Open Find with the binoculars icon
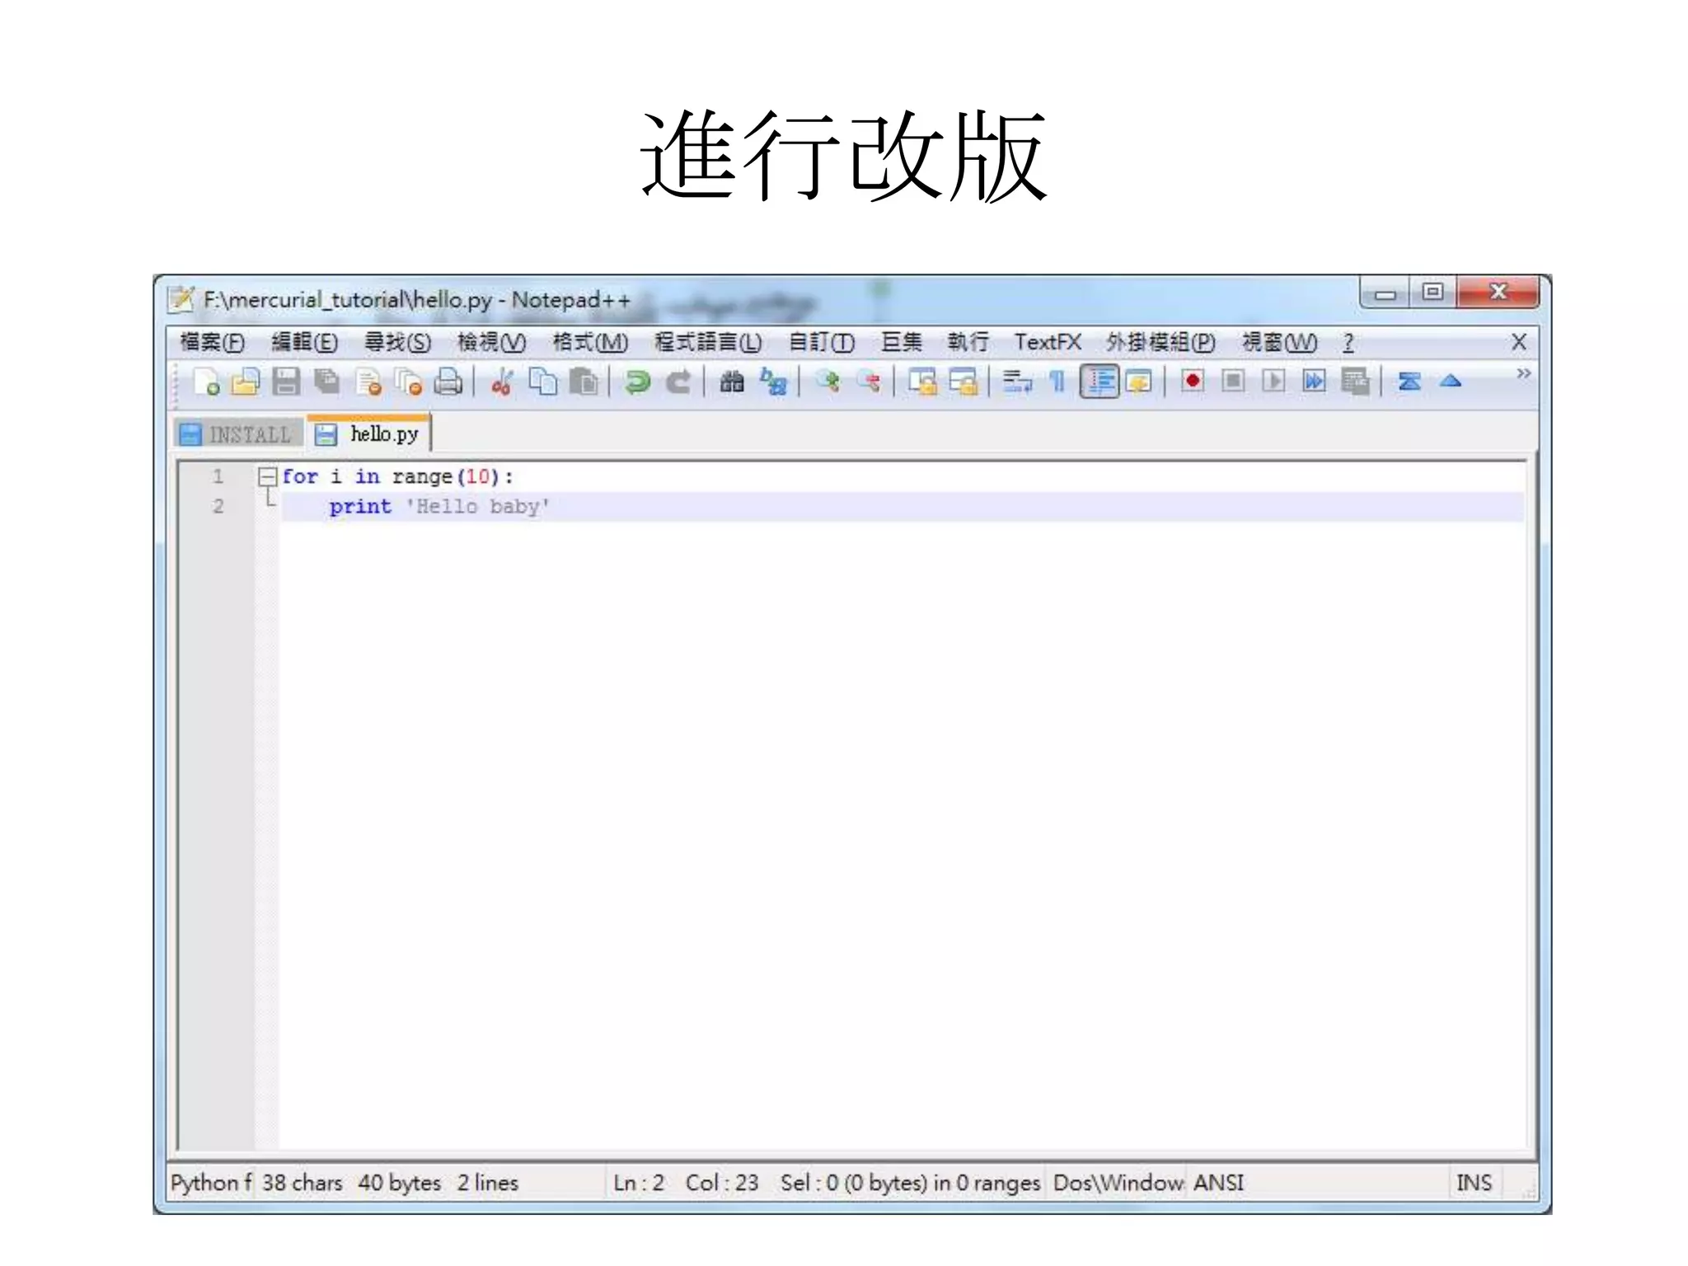 tap(732, 382)
